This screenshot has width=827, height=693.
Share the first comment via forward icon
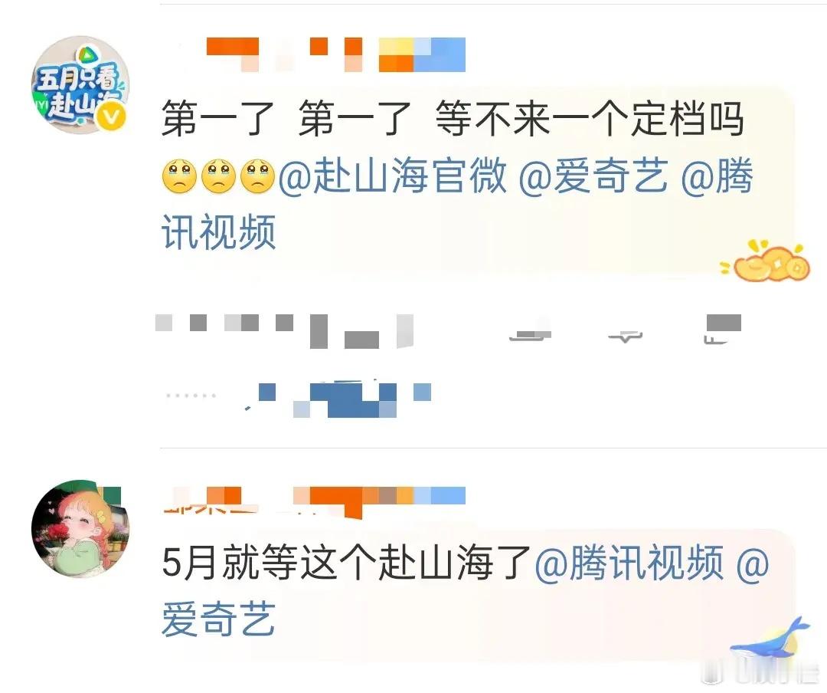coord(530,330)
